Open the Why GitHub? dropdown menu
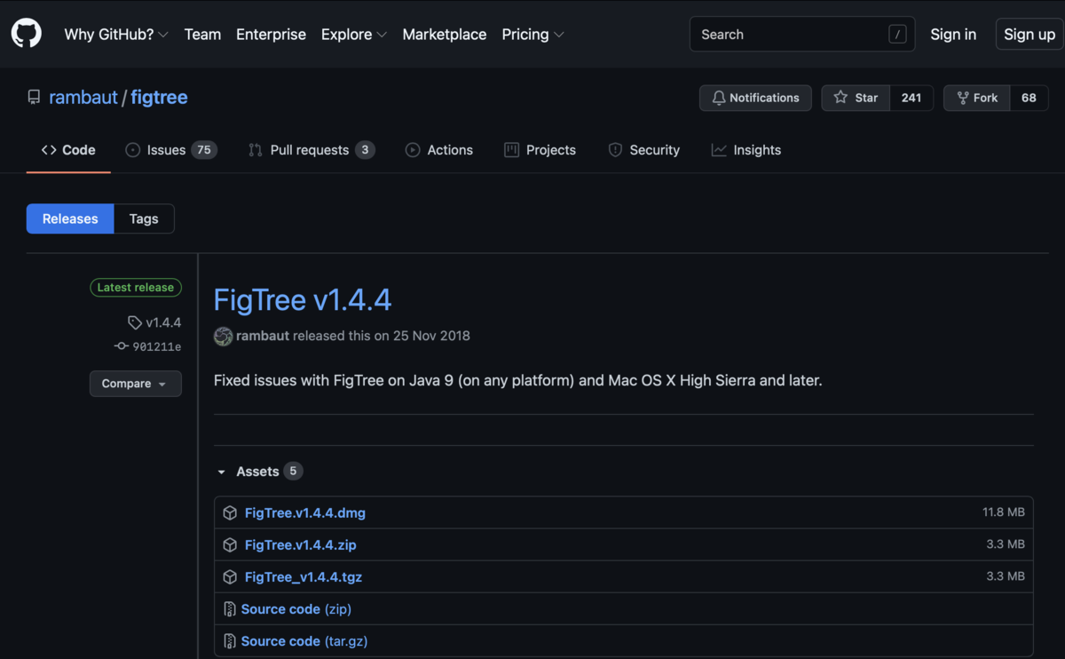1065x659 pixels. click(x=116, y=35)
